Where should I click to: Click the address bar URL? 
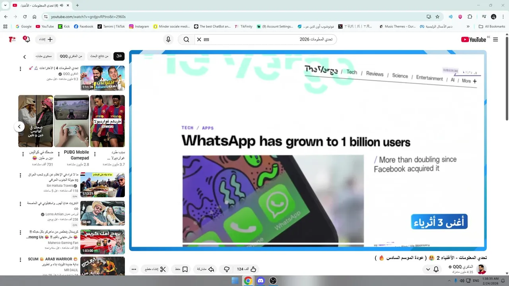click(x=88, y=17)
